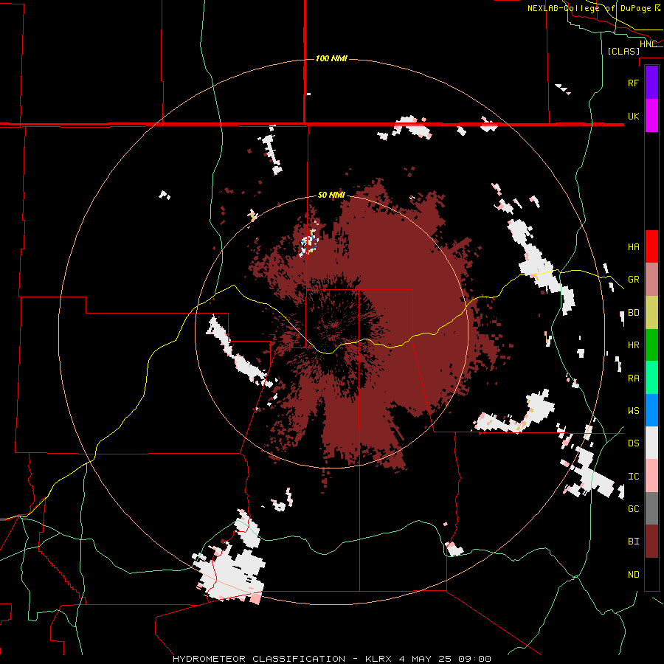Select the KLRX station identifier in caption
The image size is (664, 664).
click(x=378, y=659)
